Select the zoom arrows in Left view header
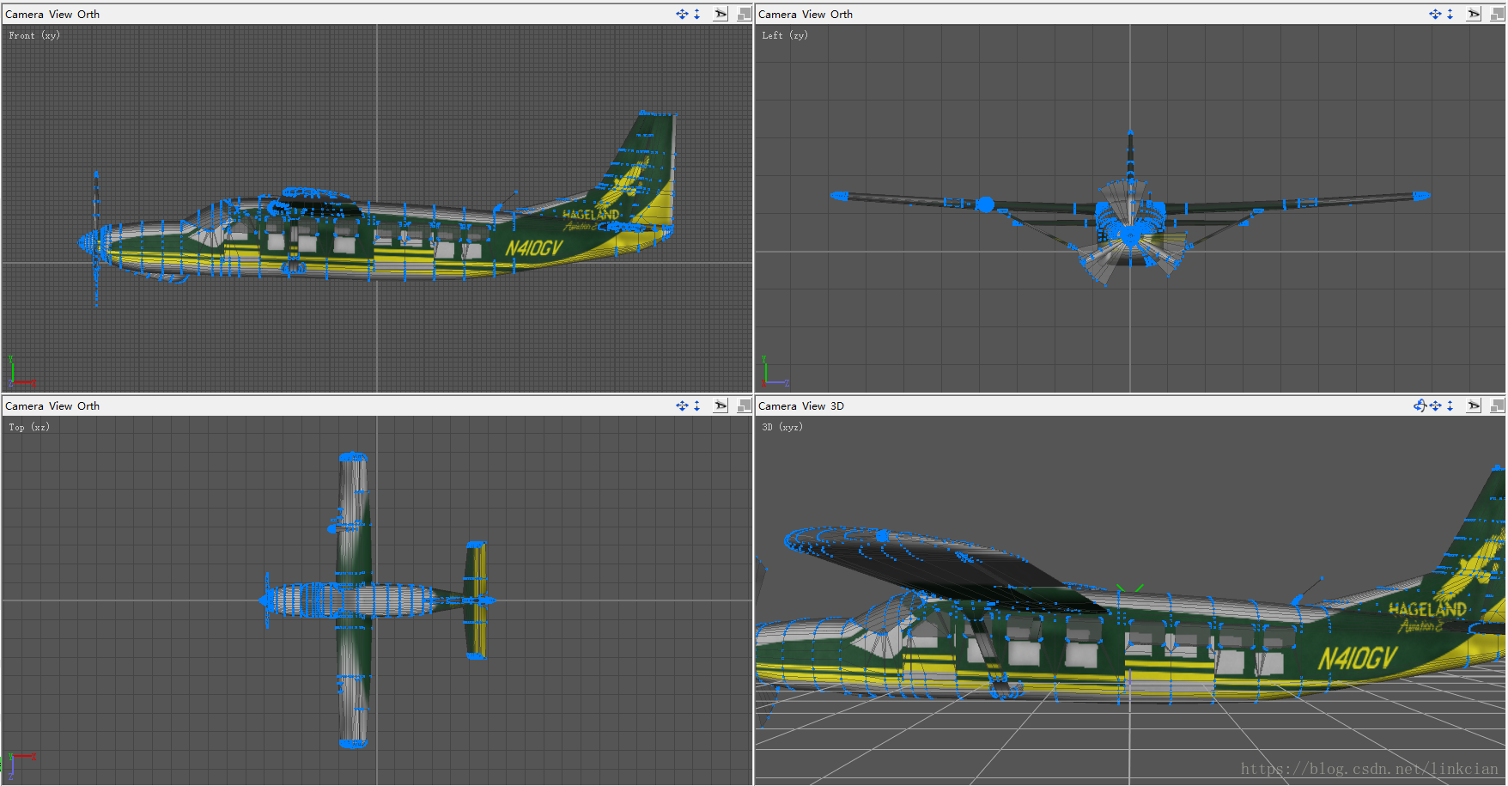 tap(1450, 14)
